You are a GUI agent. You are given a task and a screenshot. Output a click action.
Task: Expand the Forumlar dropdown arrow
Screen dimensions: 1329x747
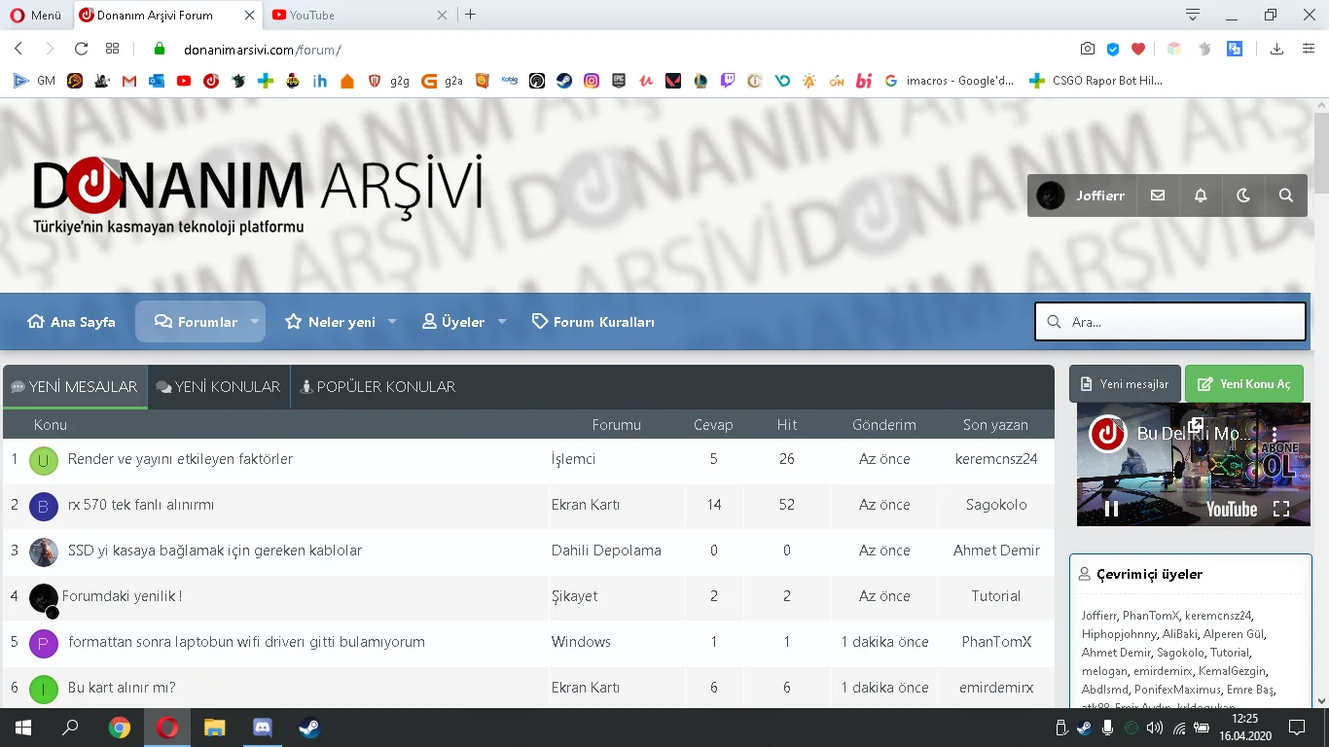(x=255, y=322)
